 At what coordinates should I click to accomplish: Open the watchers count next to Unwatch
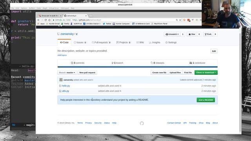(x=183, y=34)
